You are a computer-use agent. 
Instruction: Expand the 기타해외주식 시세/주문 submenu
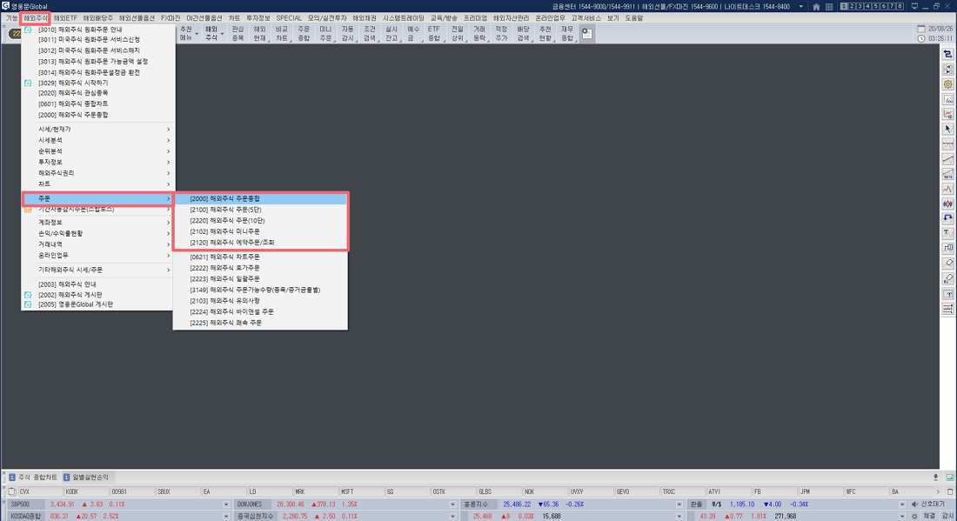click(x=97, y=271)
